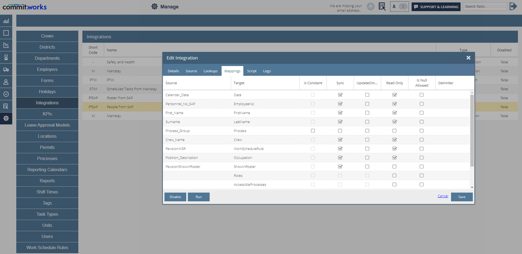Enable Read Only checkbox for Roles
This screenshot has width=522, height=254.
(x=394, y=175)
